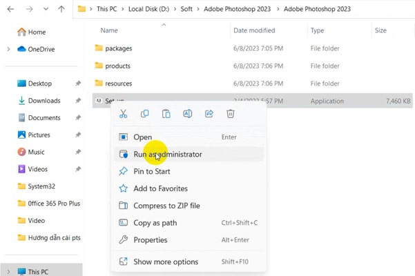Expand the OneDrive tree node
This screenshot has height=276, width=415.
click(8, 49)
